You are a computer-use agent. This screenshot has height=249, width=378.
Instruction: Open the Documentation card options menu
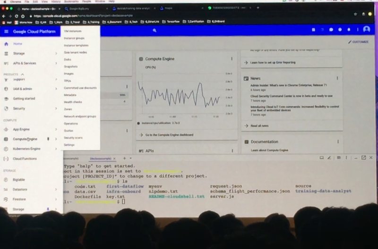coord(338,141)
